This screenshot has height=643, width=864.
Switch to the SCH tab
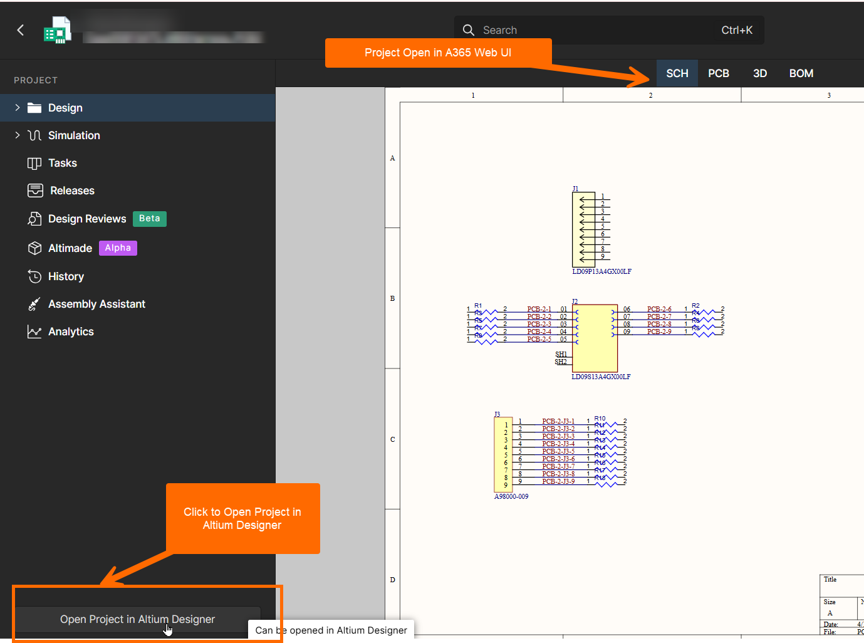coord(677,73)
